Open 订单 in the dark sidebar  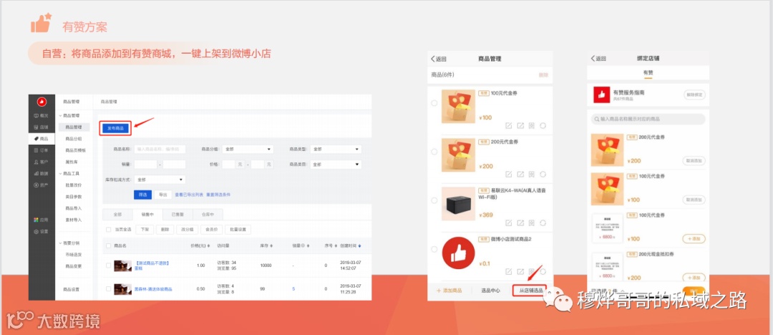tap(42, 150)
